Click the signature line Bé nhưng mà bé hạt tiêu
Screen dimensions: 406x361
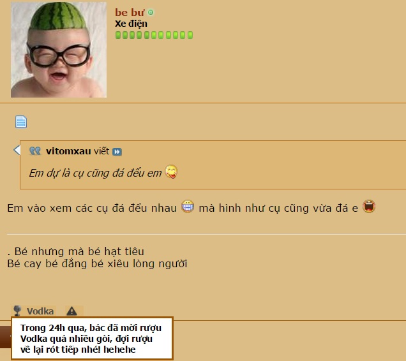click(75, 251)
